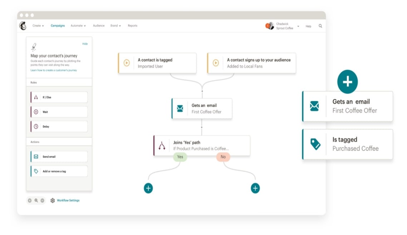The height and width of the screenshot is (235, 407).
Task: Open 'Learn how to create a customer's journey' link
Action: coord(54,70)
